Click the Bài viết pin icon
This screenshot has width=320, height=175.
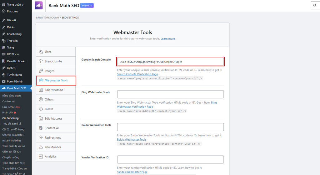pos(3,20)
